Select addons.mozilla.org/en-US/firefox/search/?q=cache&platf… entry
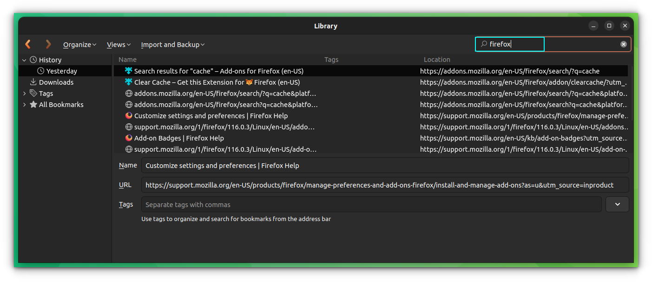This screenshot has height=282, width=652. [370, 94]
